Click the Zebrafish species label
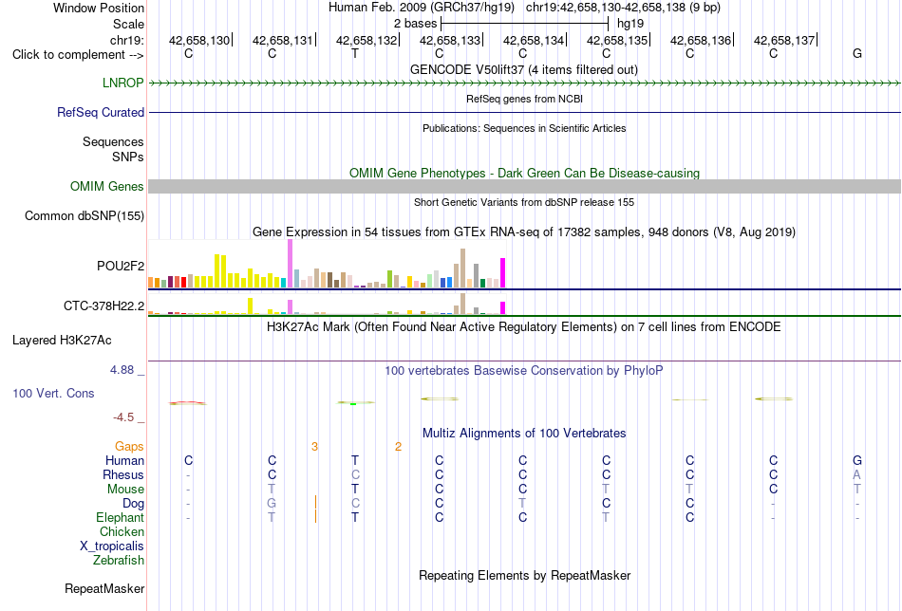902x611 pixels. point(119,560)
